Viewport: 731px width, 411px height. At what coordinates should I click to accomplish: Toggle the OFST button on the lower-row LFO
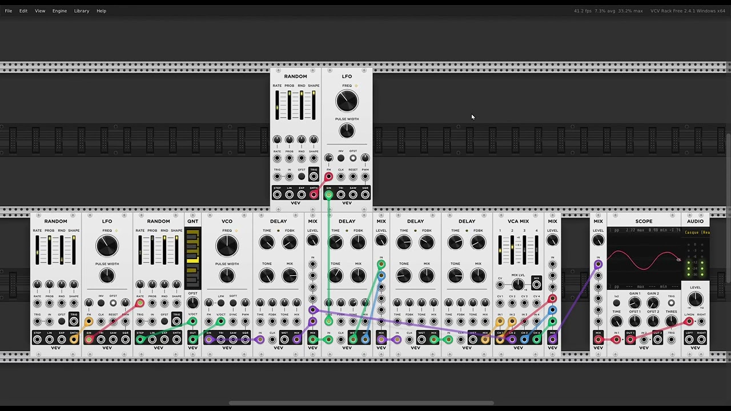pos(113,303)
